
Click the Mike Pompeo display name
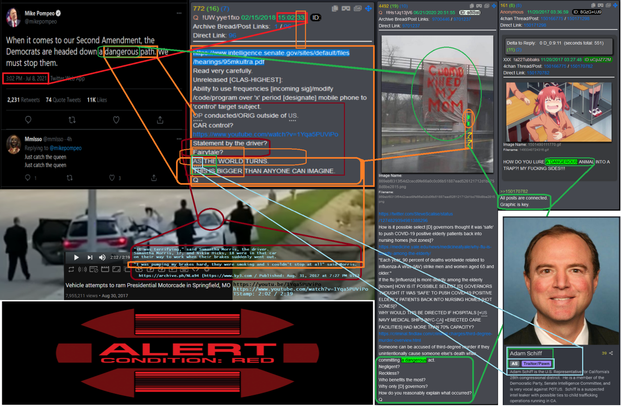click(40, 14)
